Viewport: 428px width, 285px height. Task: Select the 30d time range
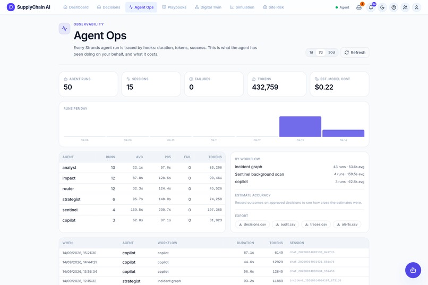(x=331, y=53)
